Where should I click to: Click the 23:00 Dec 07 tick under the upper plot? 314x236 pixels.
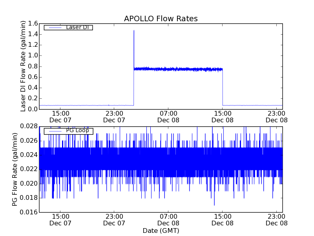click(114, 116)
